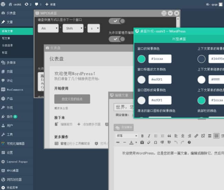224x190 pixels.
Task: Apply blockquote in editor toolbar
Action: (x=169, y=136)
